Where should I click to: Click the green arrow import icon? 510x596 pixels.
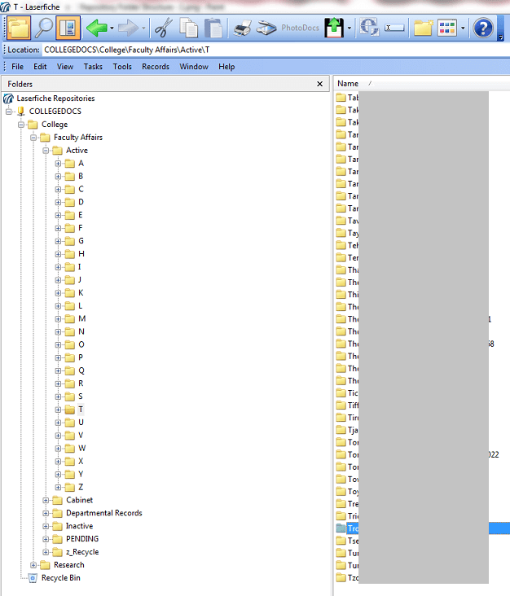[x=334, y=28]
